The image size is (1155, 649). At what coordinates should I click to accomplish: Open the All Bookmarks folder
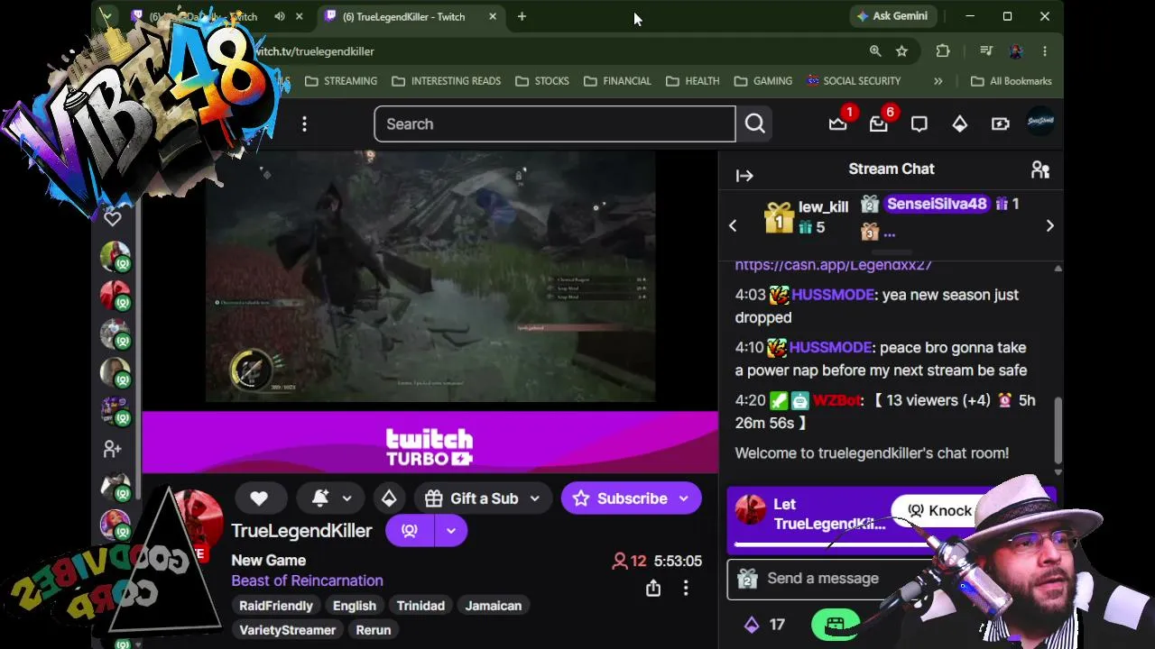(1011, 81)
